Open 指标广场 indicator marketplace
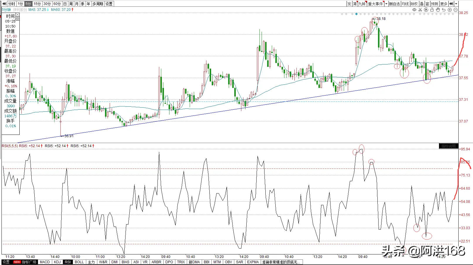 pyautogui.click(x=29, y=262)
